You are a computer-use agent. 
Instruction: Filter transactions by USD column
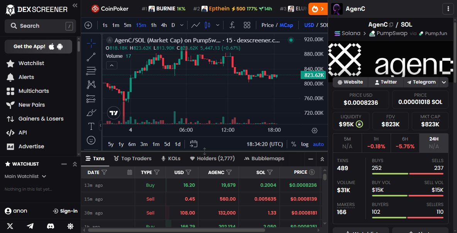pyautogui.click(x=188, y=172)
